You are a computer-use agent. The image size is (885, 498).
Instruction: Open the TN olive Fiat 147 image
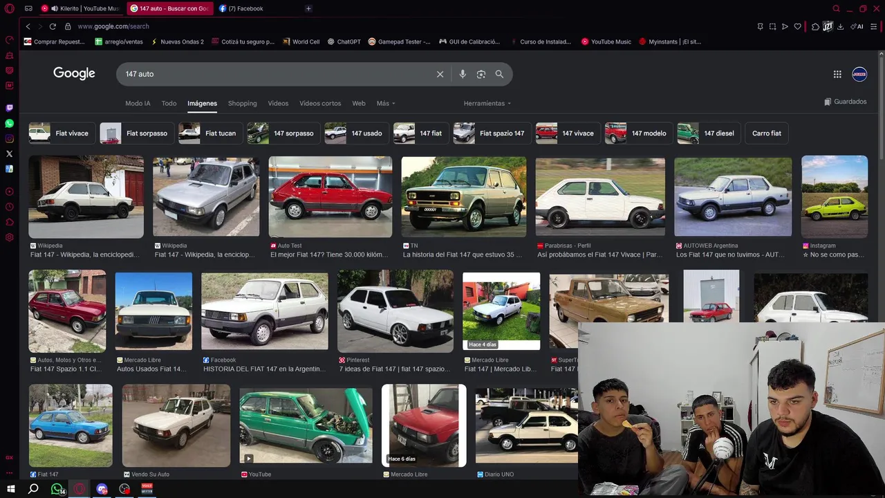[x=463, y=197]
